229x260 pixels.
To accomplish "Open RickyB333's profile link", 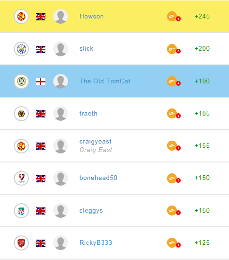I will tap(96, 242).
